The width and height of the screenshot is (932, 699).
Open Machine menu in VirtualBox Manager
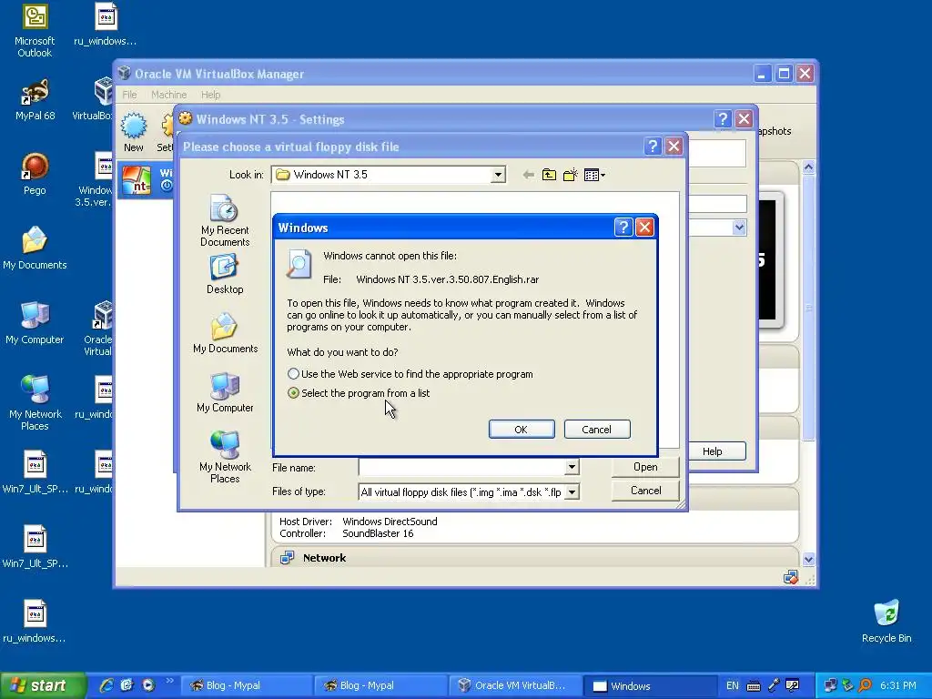(x=168, y=95)
